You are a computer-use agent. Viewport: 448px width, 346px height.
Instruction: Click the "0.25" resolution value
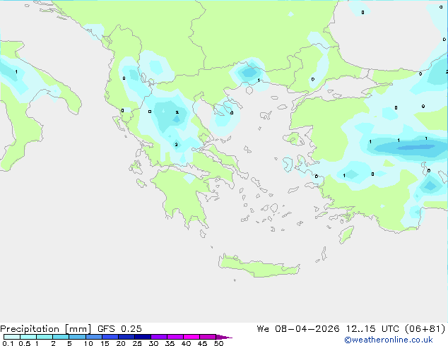click(x=131, y=329)
